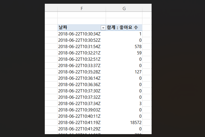Select date cell 2018-06-22T10:30:34Z
Screen dimensions: 205x137
tap(80, 34)
